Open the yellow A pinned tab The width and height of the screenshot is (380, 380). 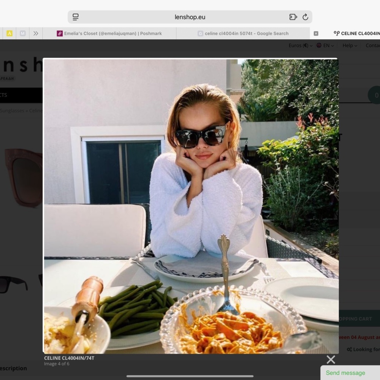tap(9, 33)
